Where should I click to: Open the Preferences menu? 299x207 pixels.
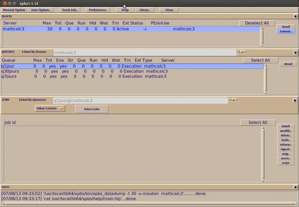click(x=98, y=10)
